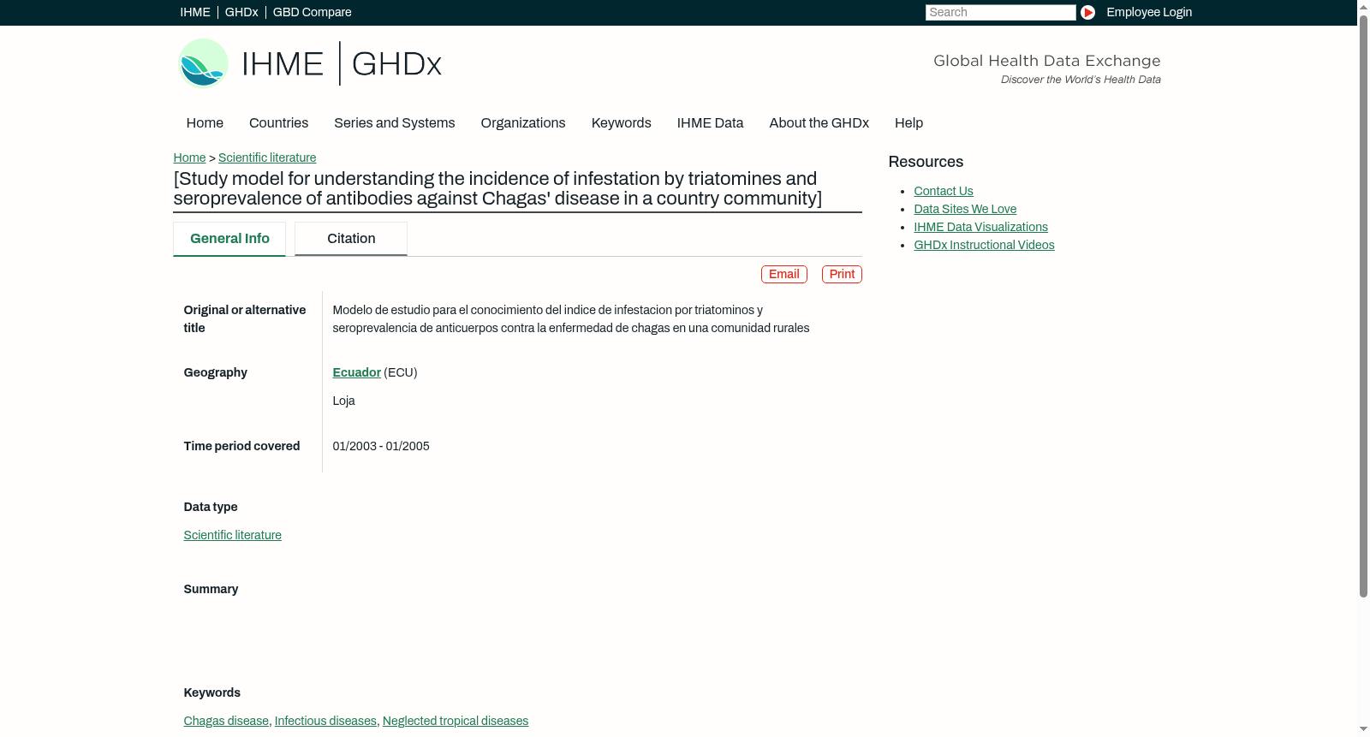The image size is (1370, 737).
Task: Open Scientific literature data type link
Action: pyautogui.click(x=232, y=535)
